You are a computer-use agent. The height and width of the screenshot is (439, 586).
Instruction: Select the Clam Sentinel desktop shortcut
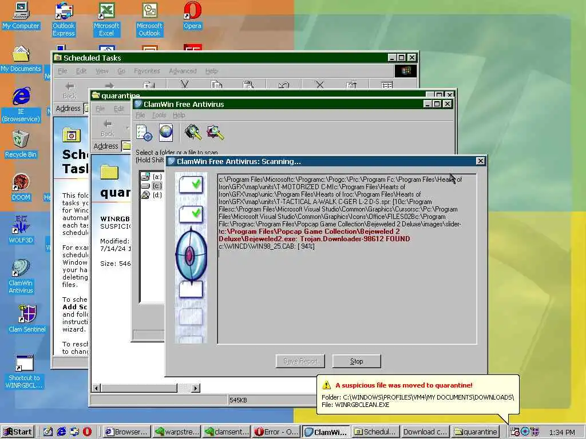(x=27, y=319)
